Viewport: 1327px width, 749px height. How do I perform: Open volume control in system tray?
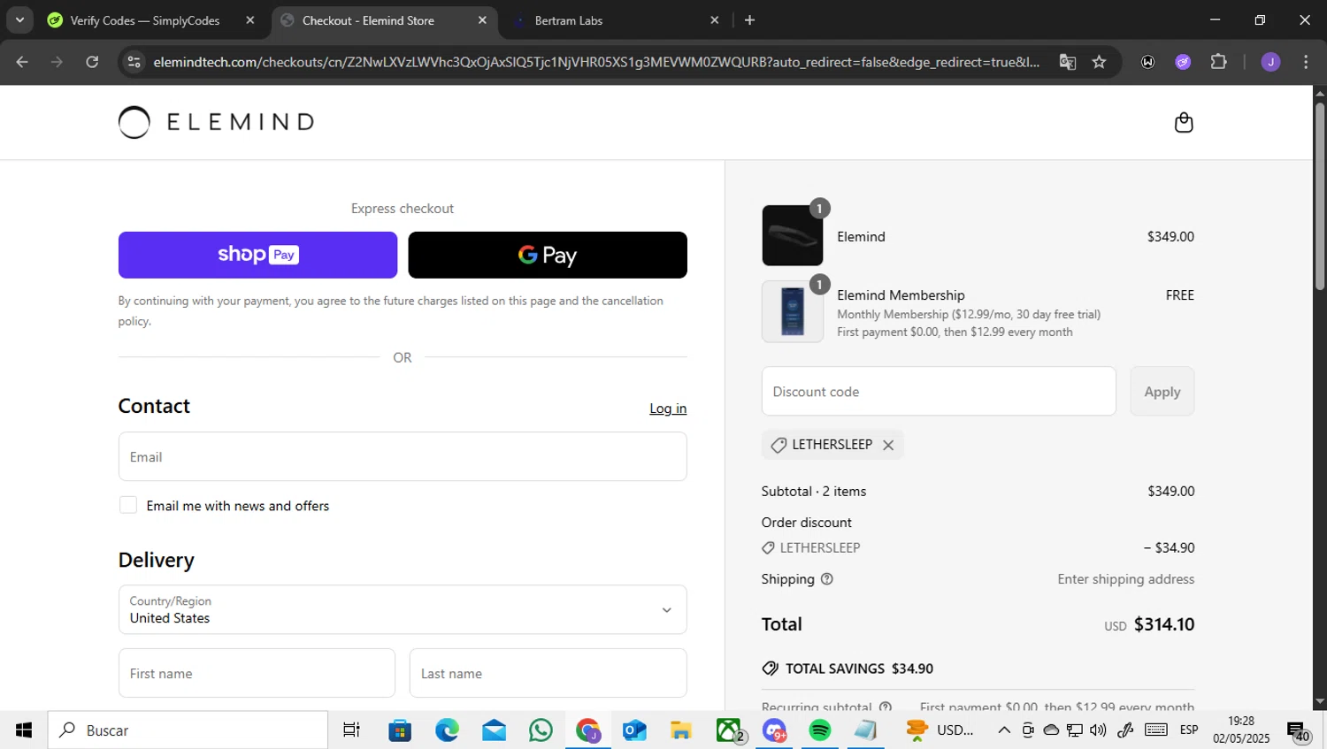1098,730
